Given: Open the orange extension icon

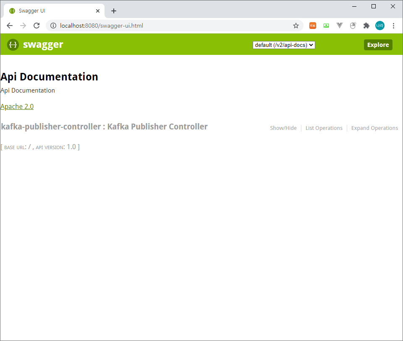Looking at the screenshot, I should 313,26.
